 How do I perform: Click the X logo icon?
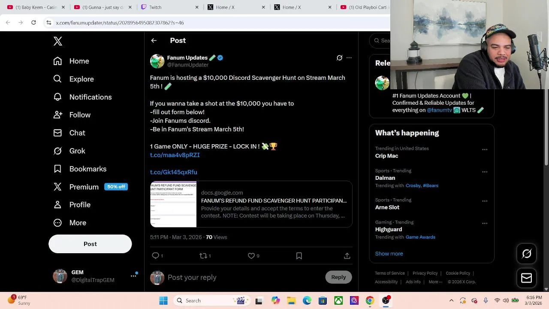58,41
